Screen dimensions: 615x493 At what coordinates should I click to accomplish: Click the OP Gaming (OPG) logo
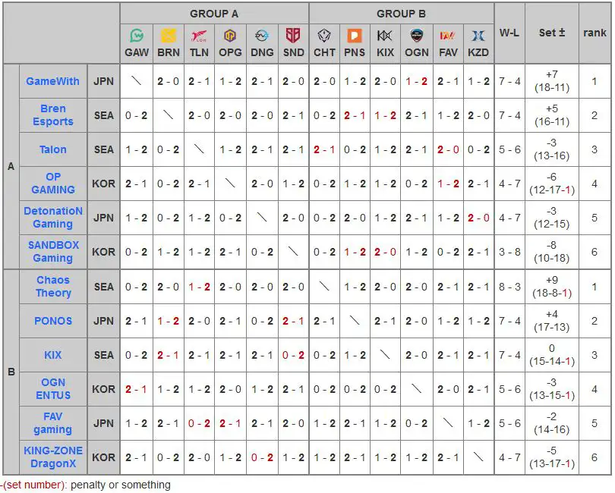coord(230,35)
